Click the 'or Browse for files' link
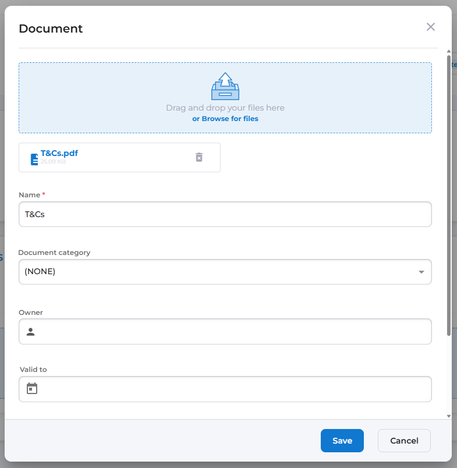The height and width of the screenshot is (468, 457). tap(225, 119)
